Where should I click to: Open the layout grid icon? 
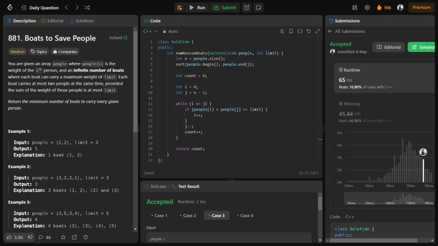point(355,8)
